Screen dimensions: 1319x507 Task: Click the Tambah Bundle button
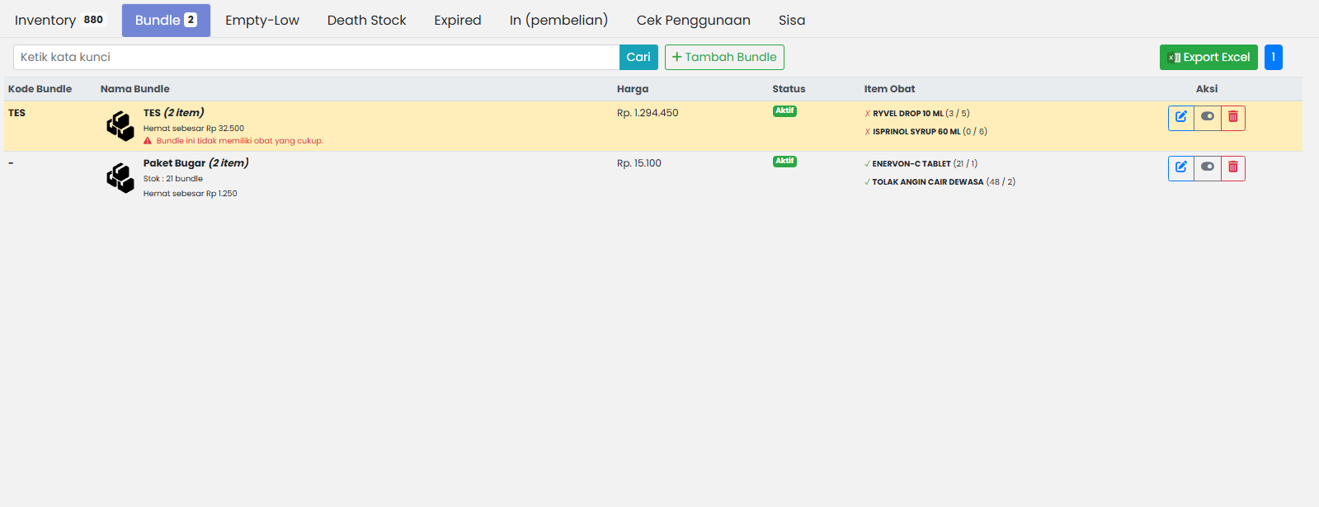click(x=724, y=57)
